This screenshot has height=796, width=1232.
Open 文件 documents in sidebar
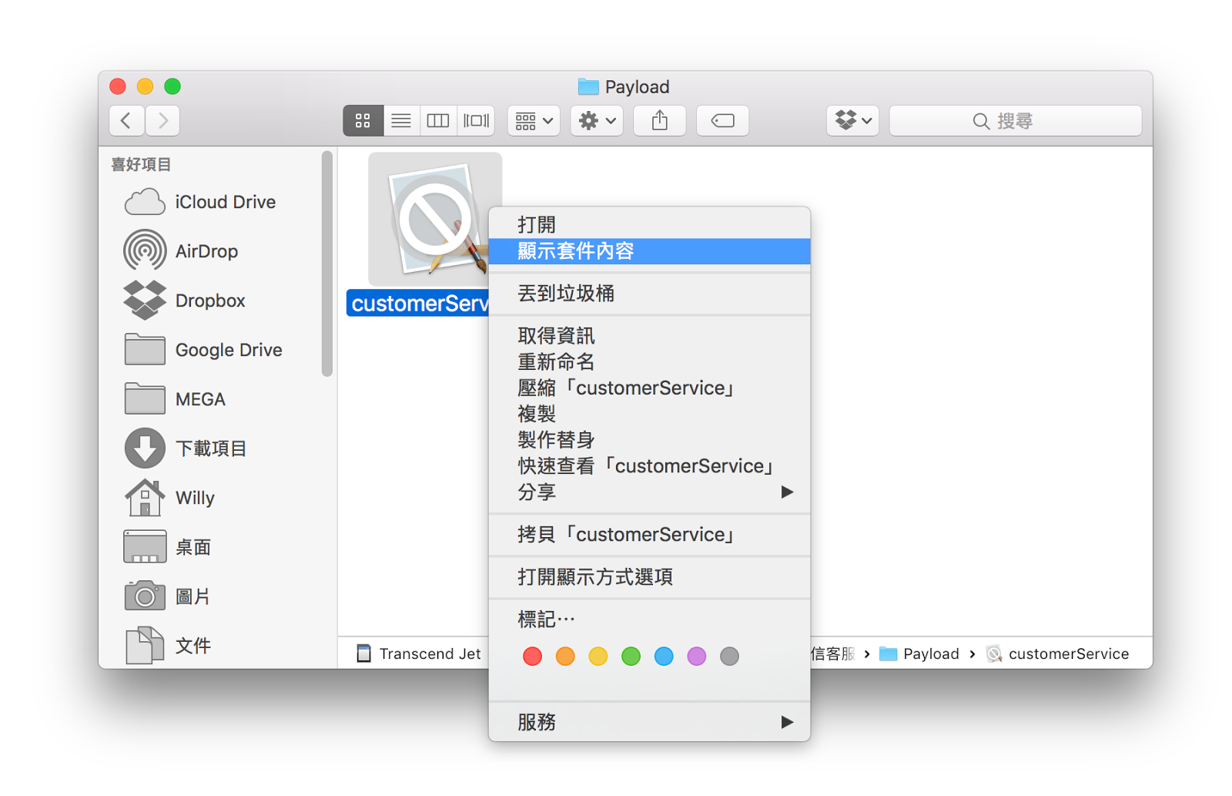point(167,646)
